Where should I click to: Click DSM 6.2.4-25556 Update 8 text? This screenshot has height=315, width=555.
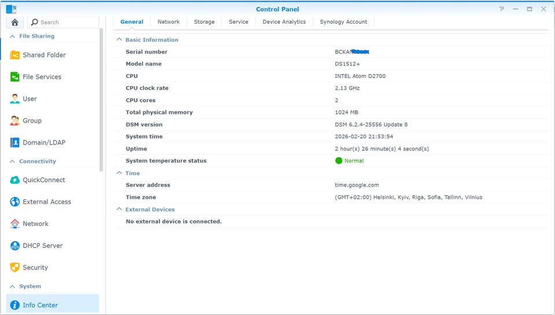pos(371,125)
